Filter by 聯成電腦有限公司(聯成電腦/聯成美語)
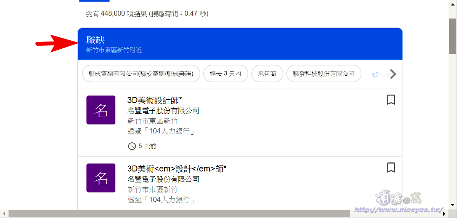This screenshot has height=218, width=457. point(141,74)
